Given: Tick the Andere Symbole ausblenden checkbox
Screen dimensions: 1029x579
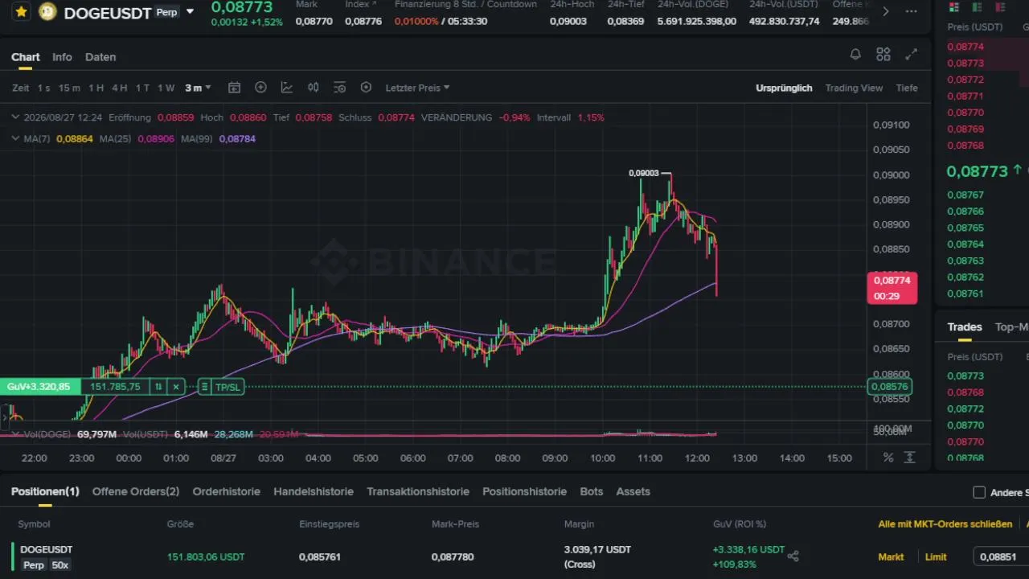Looking at the screenshot, I should click(979, 492).
